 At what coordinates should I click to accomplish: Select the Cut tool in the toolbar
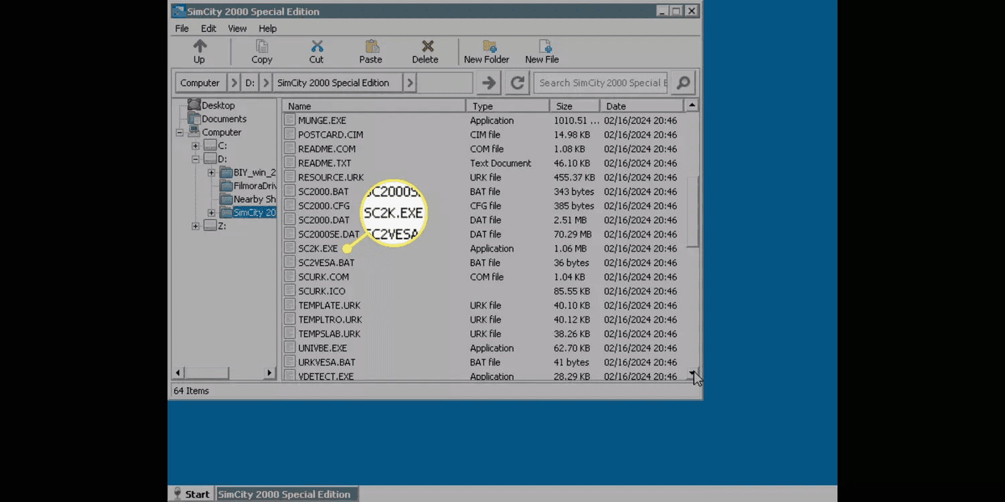pos(316,50)
